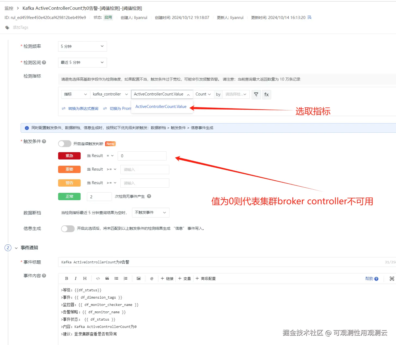
Task: Open the Count aggregation dropdown
Action: 203,94
